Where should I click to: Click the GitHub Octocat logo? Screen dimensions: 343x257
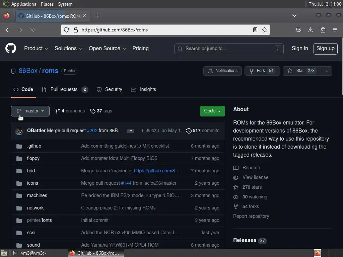(x=10, y=48)
